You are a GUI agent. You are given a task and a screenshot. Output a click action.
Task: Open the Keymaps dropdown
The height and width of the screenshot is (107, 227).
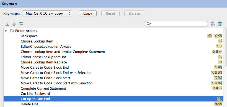[47, 14]
